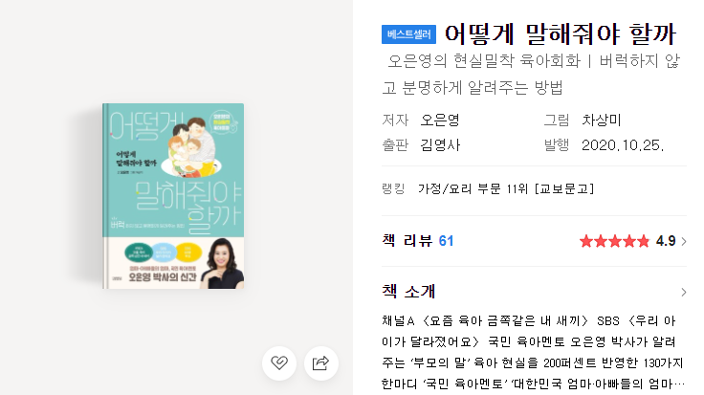Click the review count 61
Screen dimensions: 704x395
pos(446,241)
